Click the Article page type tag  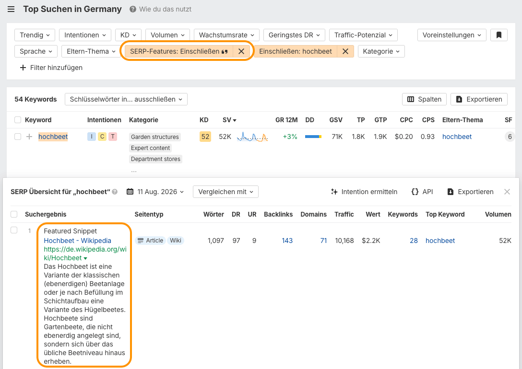(150, 241)
